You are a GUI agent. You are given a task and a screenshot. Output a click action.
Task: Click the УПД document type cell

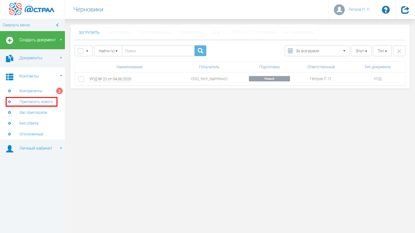click(x=377, y=79)
